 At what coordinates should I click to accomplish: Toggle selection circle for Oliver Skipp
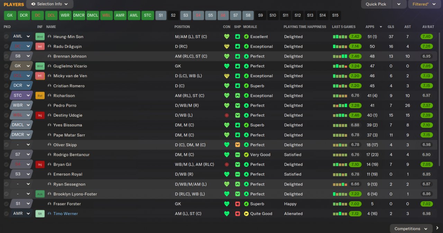pyautogui.click(x=6, y=145)
